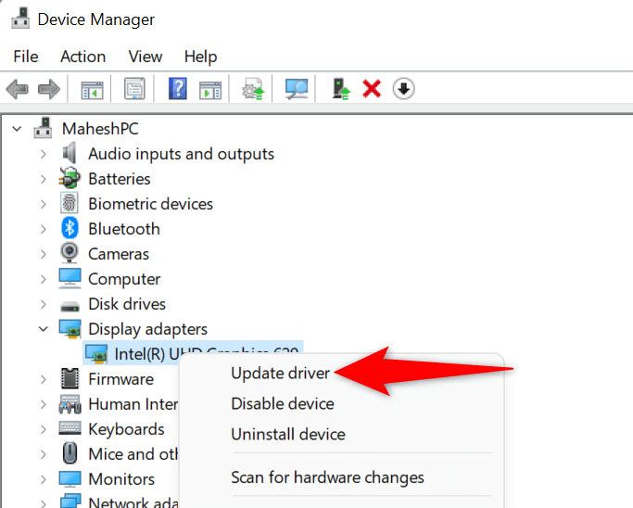
Task: Open the View menu
Action: coord(146,57)
